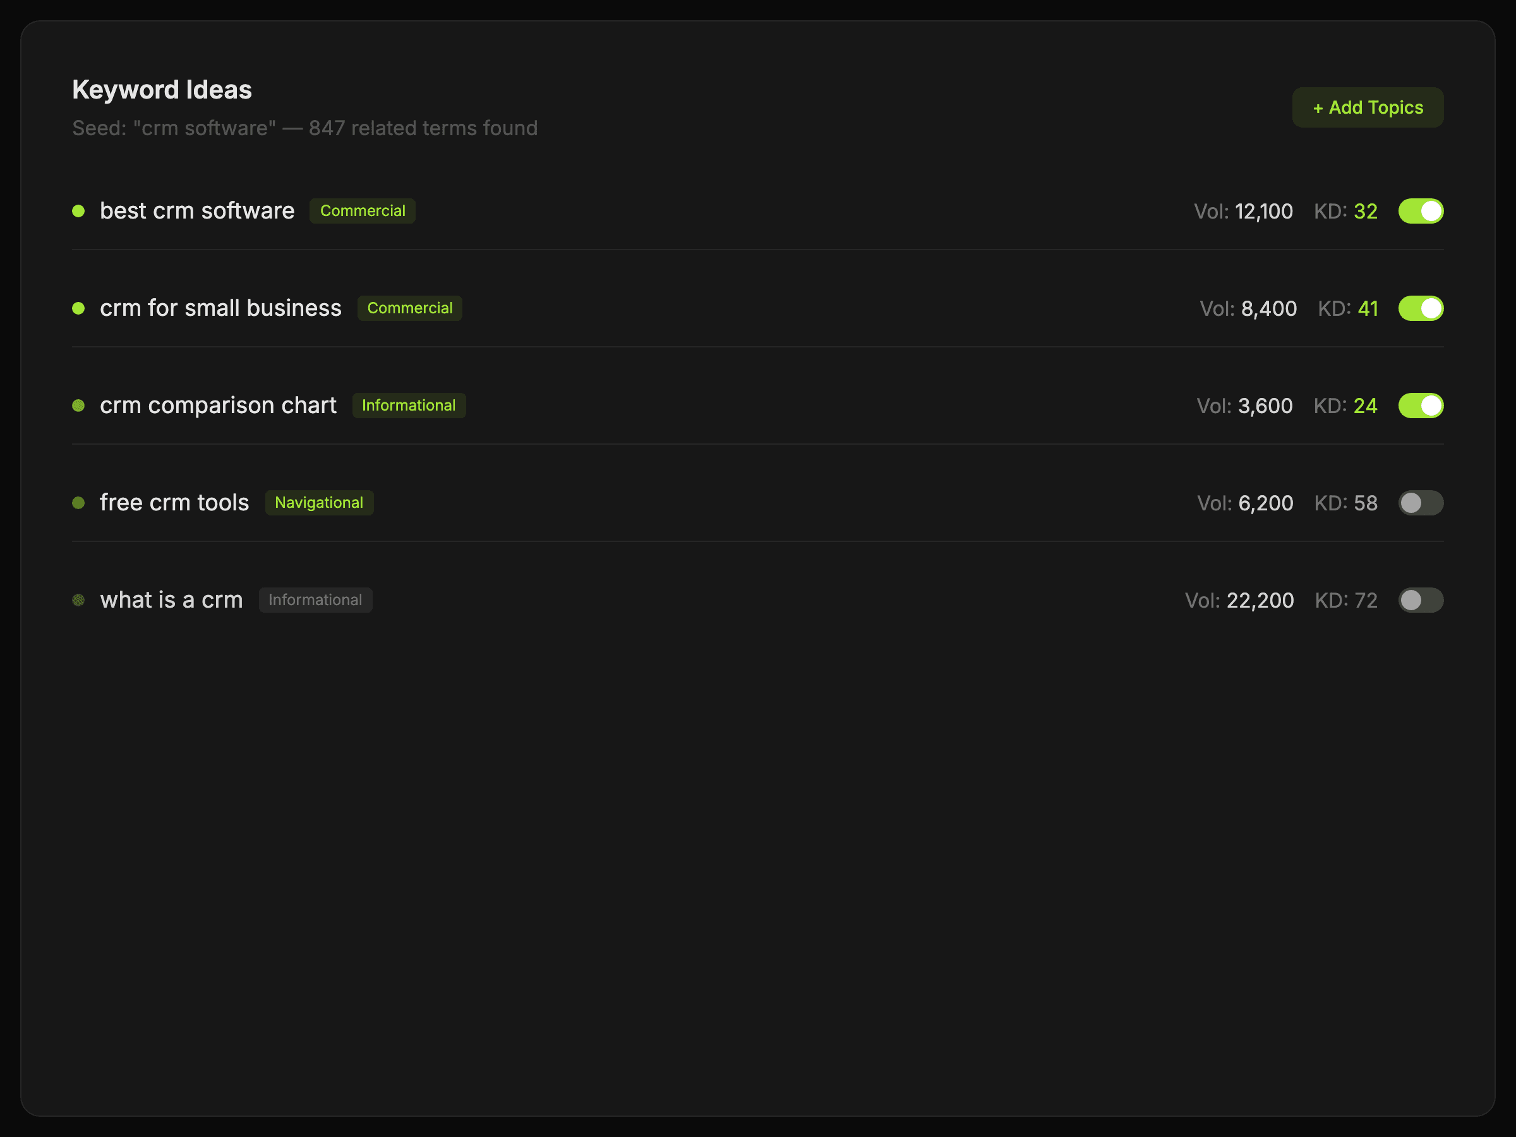
Task: Click status dot beside free crm tools
Action: coord(79,503)
